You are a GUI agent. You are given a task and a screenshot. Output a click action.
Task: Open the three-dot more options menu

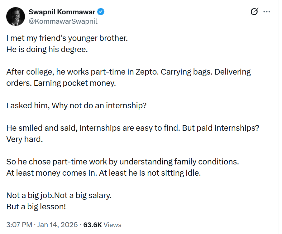[267, 12]
